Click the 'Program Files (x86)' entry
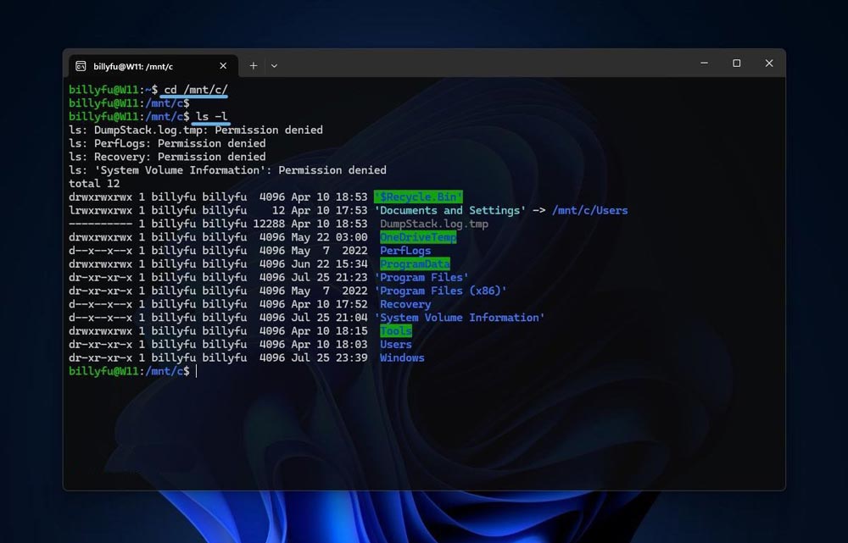 point(440,291)
